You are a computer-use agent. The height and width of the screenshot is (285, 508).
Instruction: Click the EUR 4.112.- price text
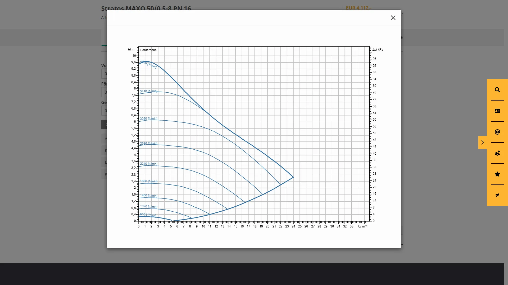[x=359, y=8]
